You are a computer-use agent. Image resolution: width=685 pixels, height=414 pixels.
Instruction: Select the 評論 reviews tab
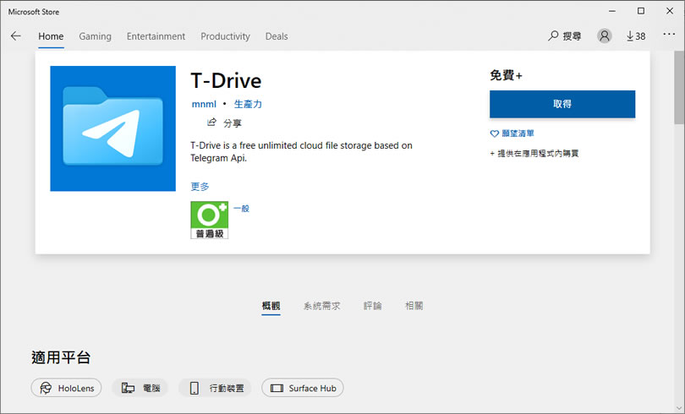coord(372,306)
